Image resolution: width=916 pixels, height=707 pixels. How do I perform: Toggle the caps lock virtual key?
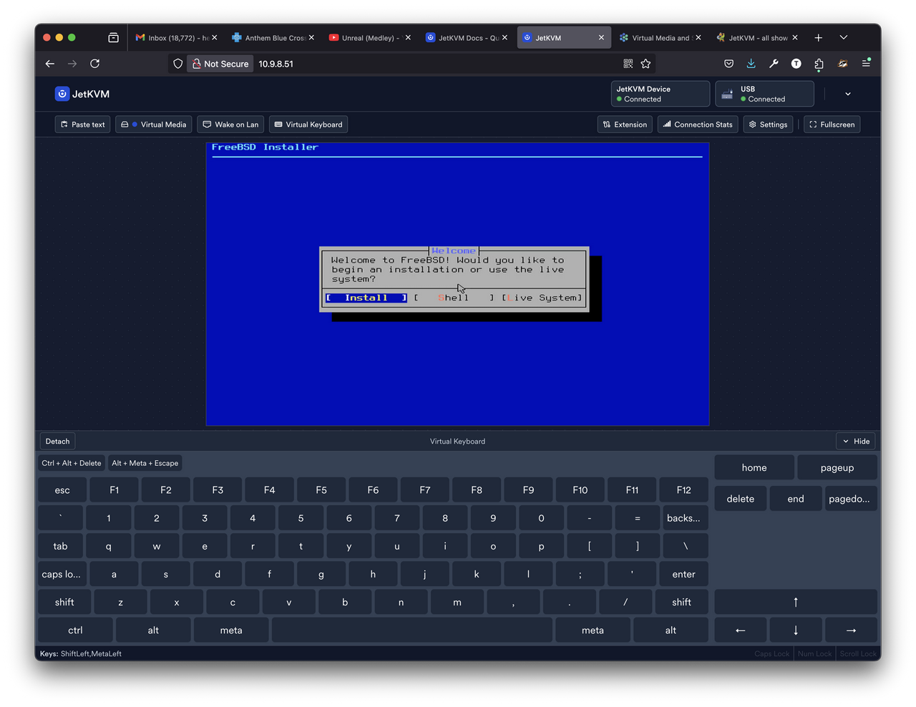[61, 574]
